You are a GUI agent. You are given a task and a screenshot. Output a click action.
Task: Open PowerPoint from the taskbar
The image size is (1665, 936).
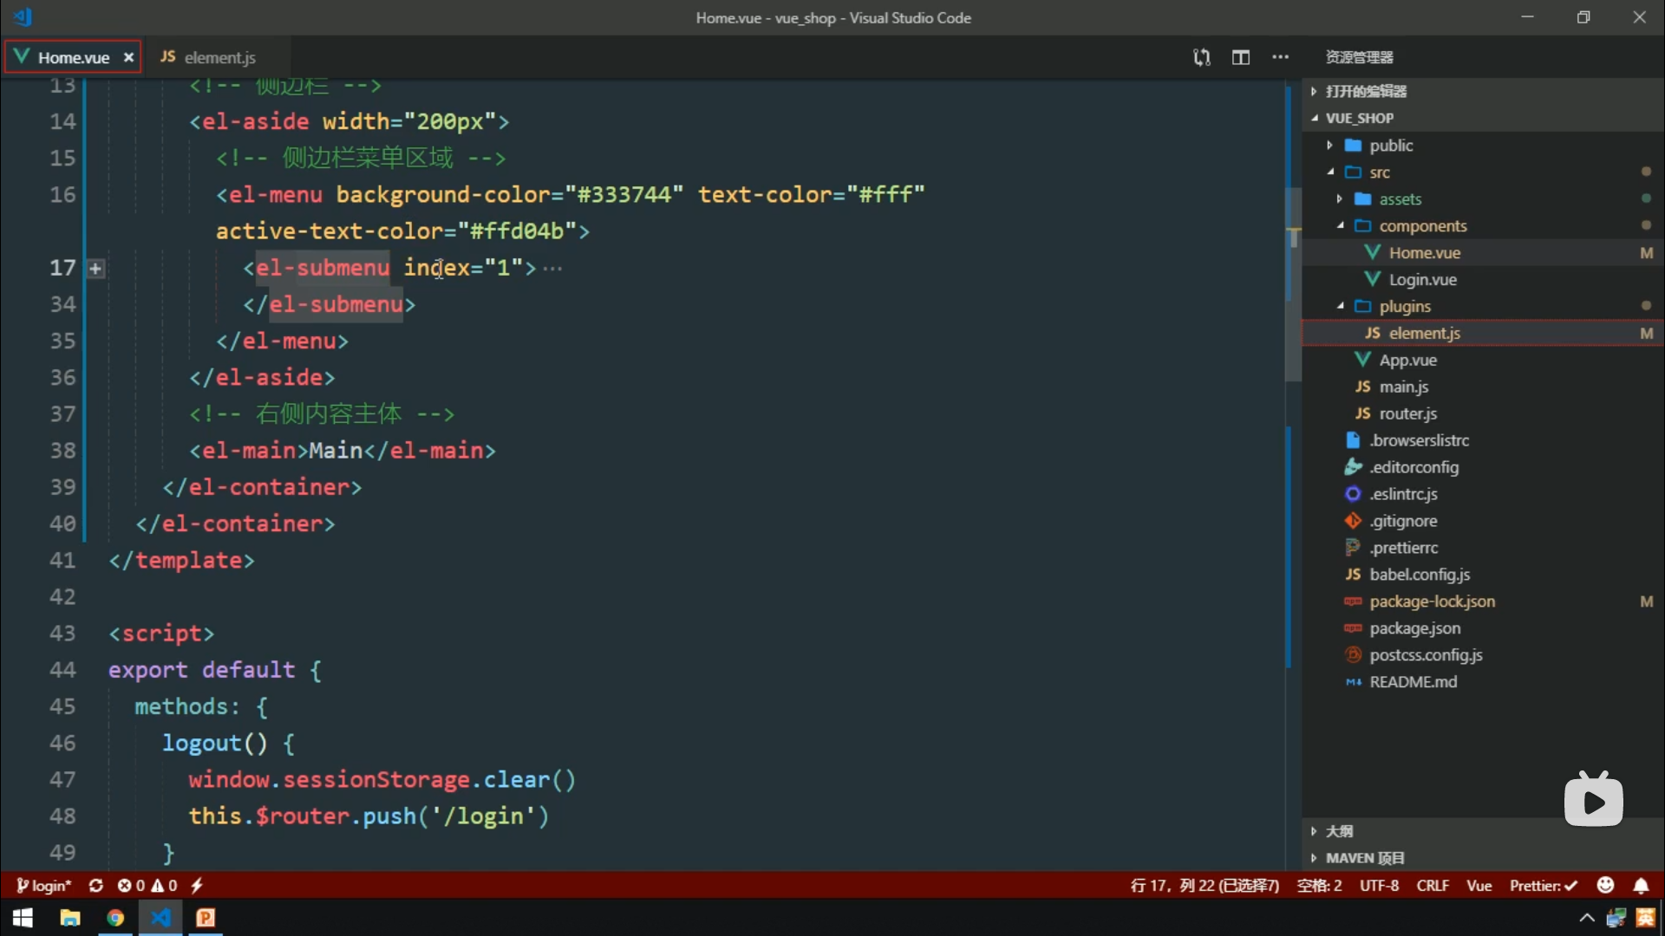pos(206,918)
